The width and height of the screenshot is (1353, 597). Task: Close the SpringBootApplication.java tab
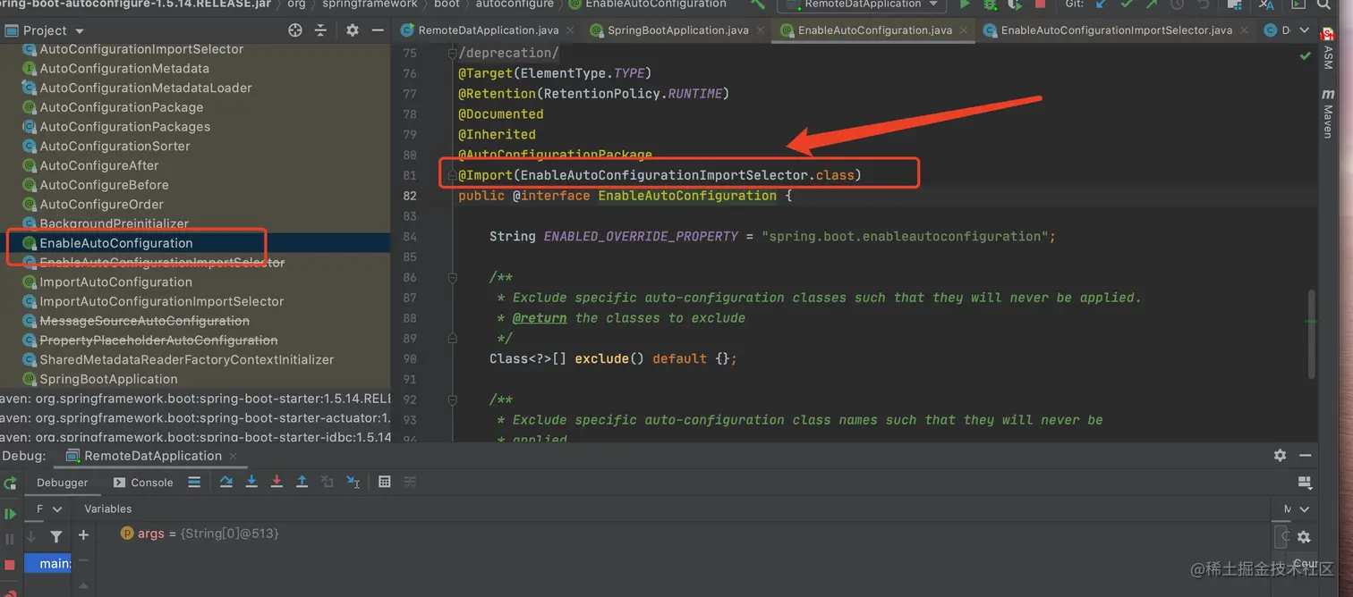(759, 30)
